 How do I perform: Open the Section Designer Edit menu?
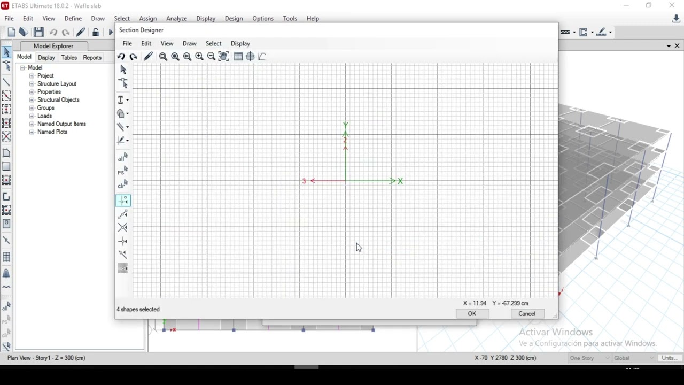146,43
